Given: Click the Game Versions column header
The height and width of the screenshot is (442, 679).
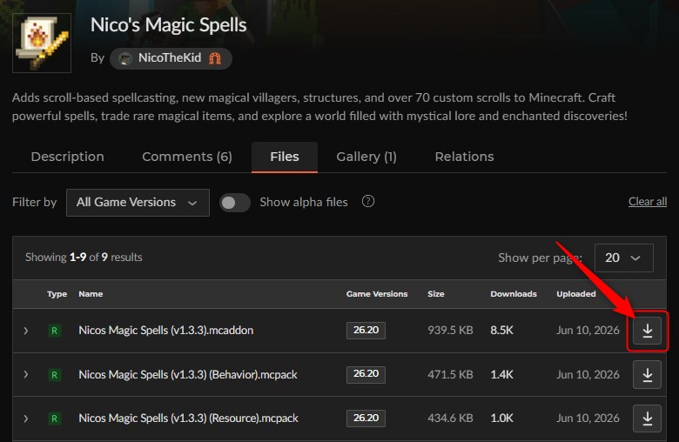Looking at the screenshot, I should tap(377, 294).
